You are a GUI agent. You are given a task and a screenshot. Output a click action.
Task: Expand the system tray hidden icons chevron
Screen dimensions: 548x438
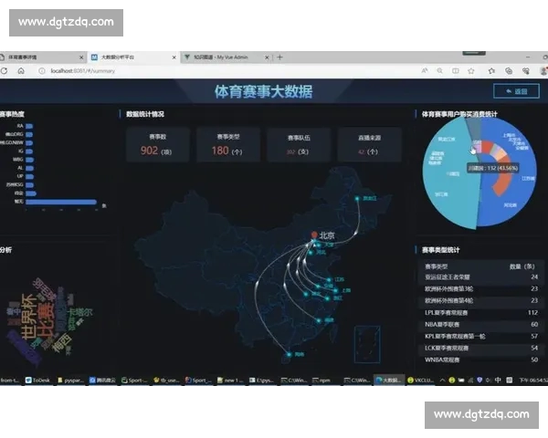pos(442,381)
